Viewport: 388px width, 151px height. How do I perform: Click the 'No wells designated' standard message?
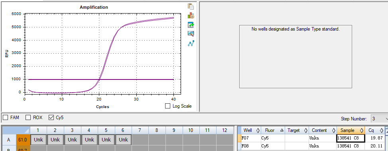[x=295, y=29]
